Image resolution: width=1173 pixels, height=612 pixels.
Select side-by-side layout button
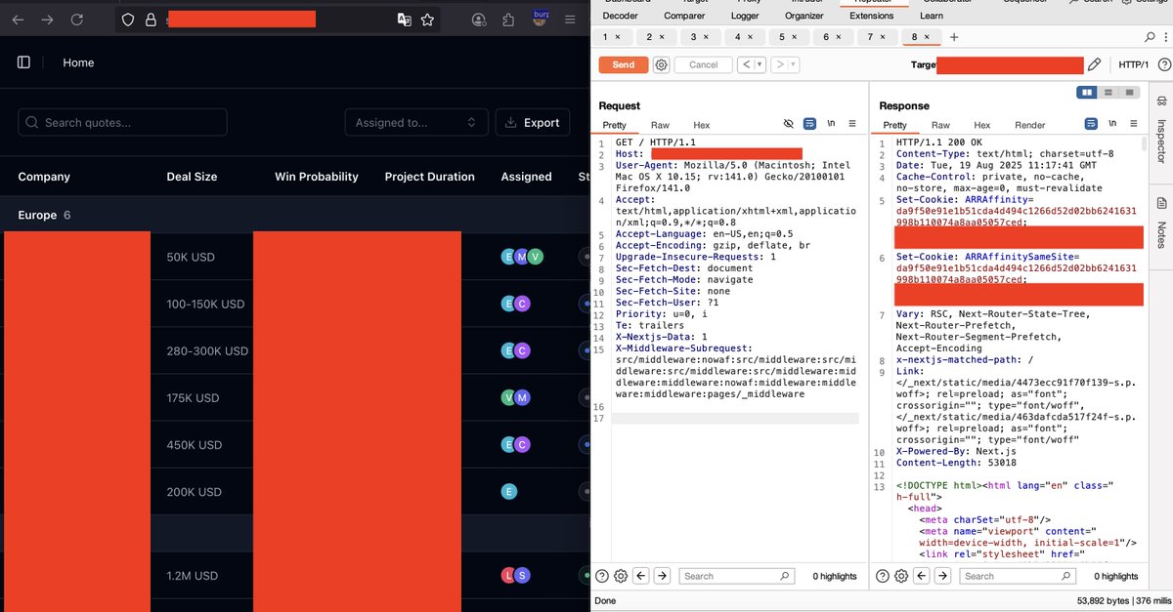(x=1086, y=92)
